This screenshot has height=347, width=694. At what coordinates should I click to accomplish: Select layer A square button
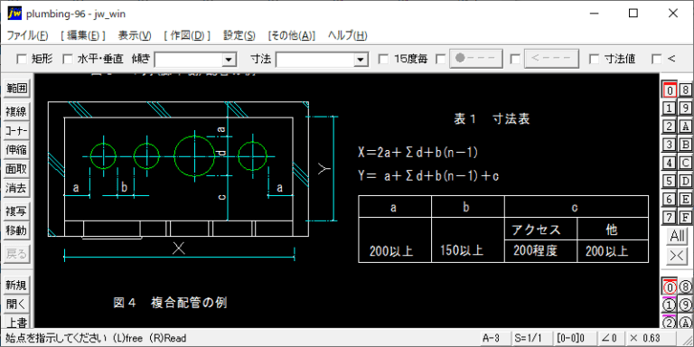[686, 127]
